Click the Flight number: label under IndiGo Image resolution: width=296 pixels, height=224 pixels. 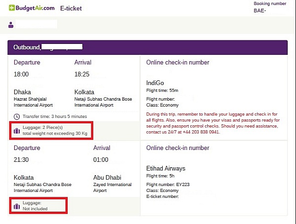click(160, 99)
